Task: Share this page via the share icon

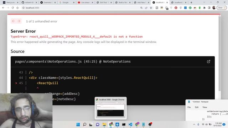Action: coord(146,8)
